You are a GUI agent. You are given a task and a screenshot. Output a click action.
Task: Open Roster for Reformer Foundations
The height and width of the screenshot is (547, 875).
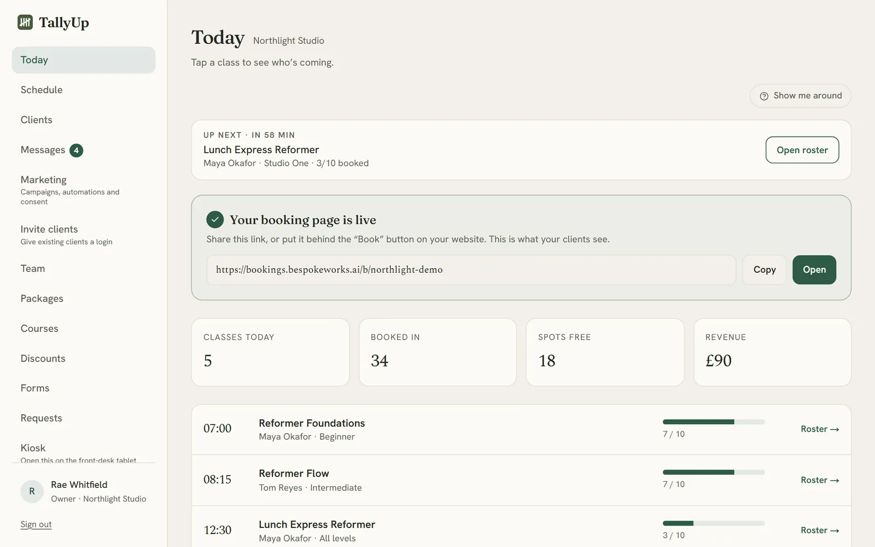[x=820, y=429]
